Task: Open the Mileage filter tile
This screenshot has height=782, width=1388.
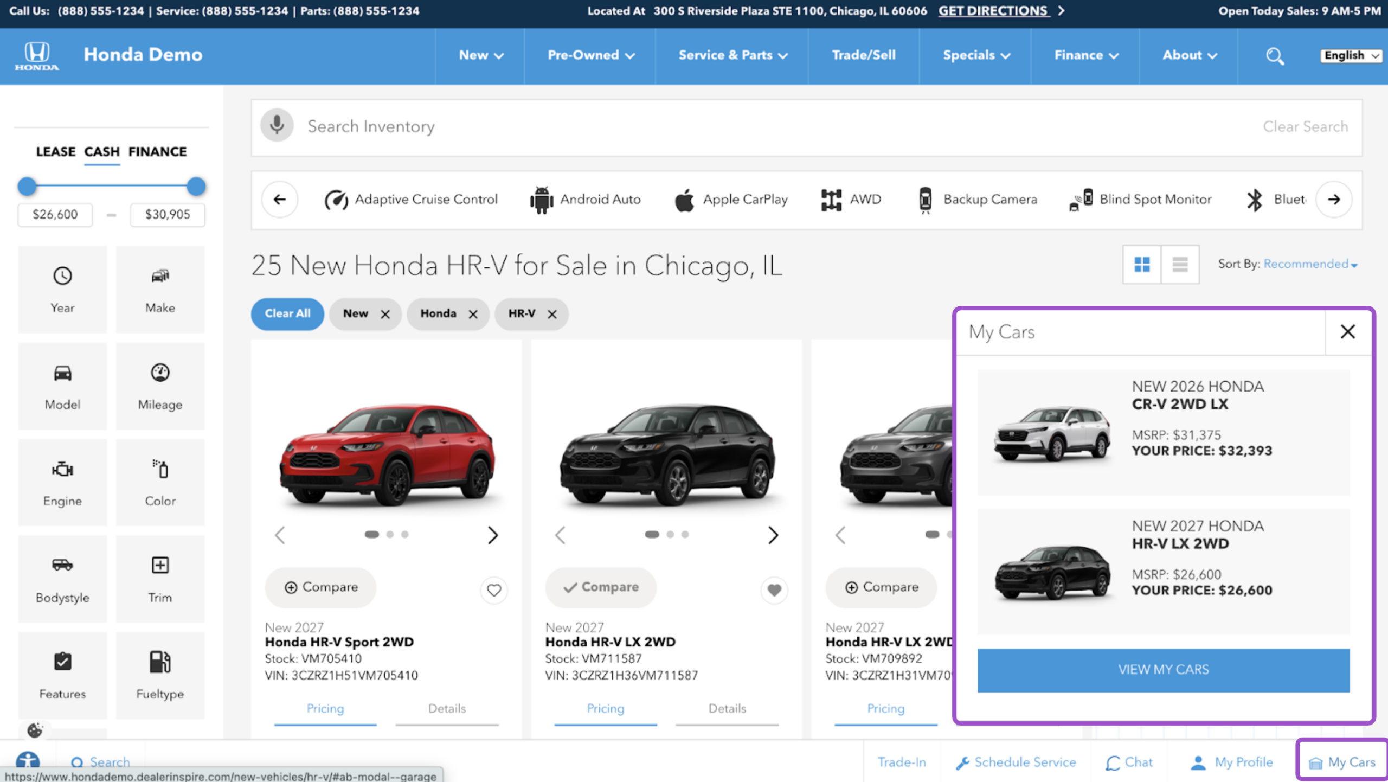Action: pos(160,386)
